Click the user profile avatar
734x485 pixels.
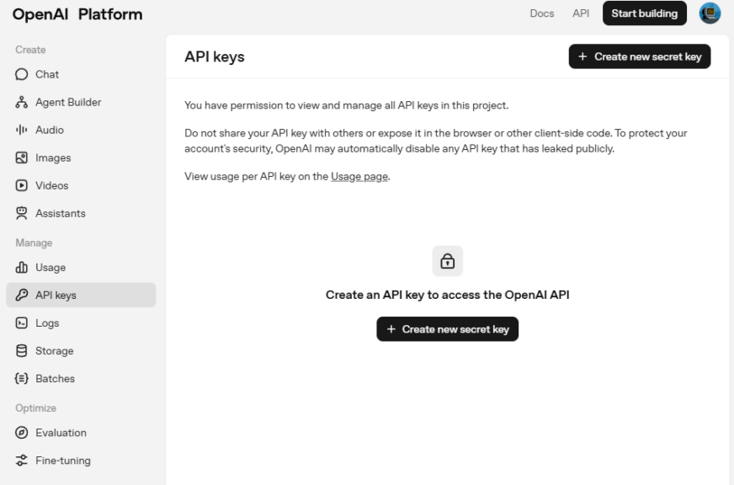pos(710,13)
